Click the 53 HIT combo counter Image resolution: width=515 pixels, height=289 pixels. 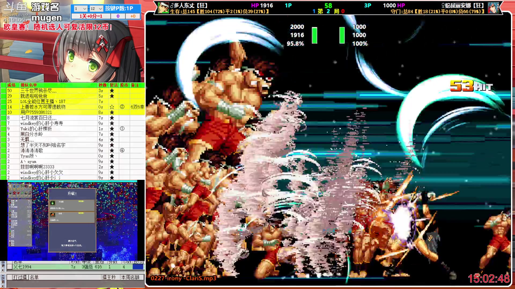click(471, 86)
